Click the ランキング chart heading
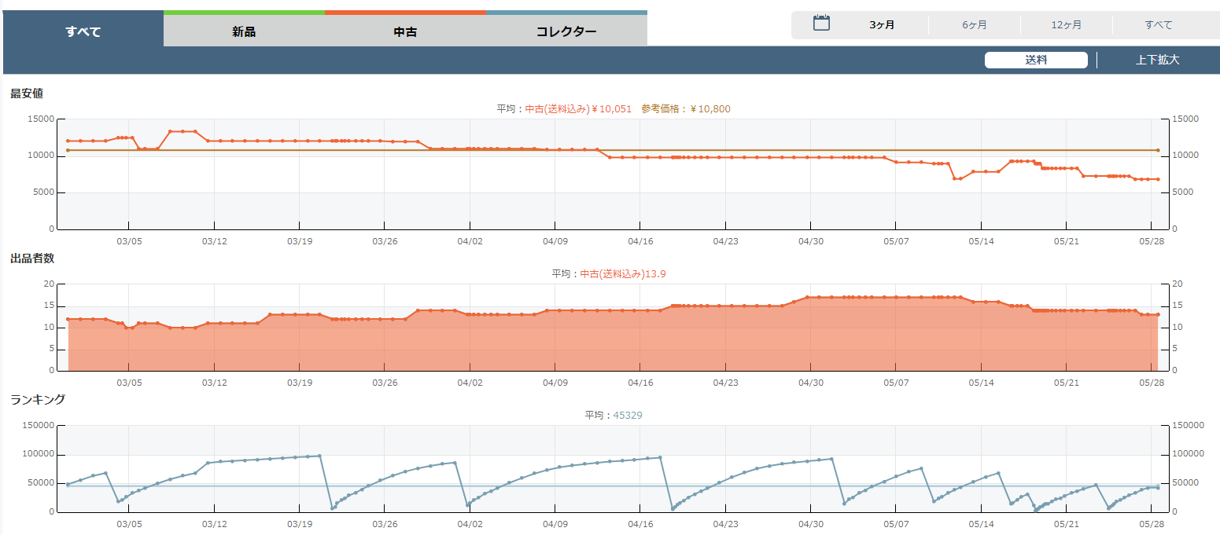 point(38,400)
